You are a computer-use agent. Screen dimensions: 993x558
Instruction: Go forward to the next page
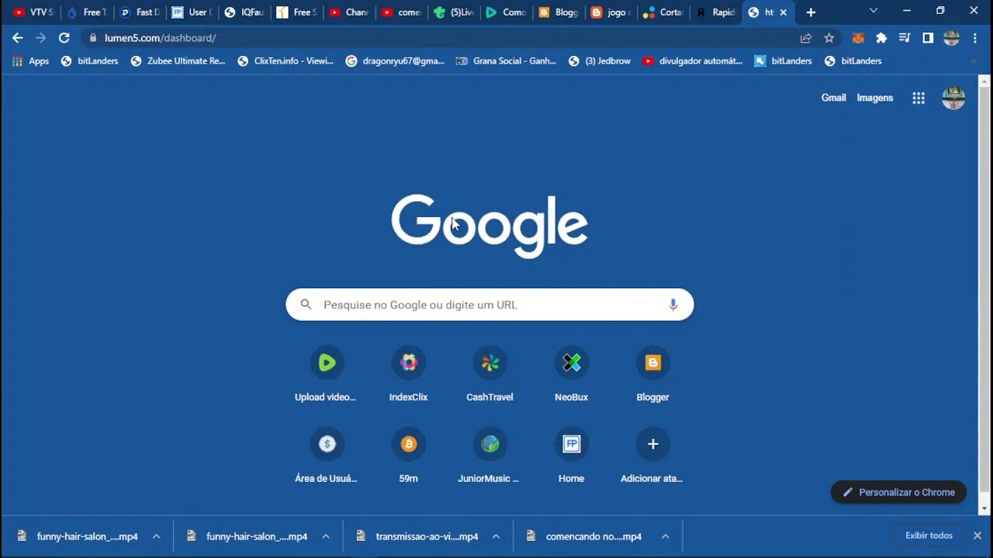pyautogui.click(x=40, y=38)
